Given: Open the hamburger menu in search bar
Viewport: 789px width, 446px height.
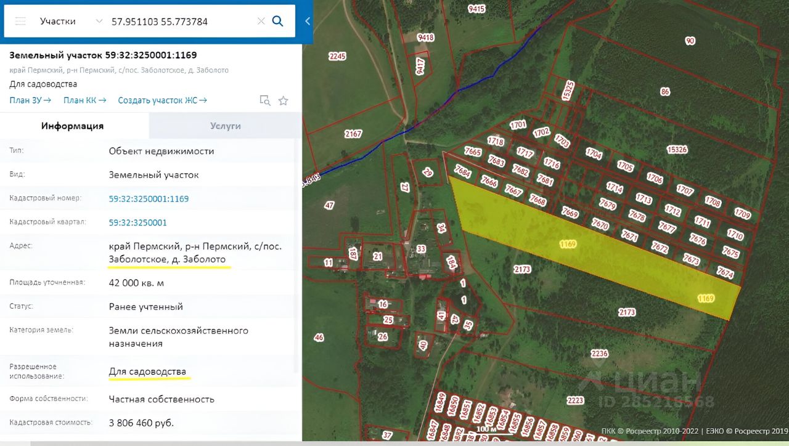Looking at the screenshot, I should point(20,21).
